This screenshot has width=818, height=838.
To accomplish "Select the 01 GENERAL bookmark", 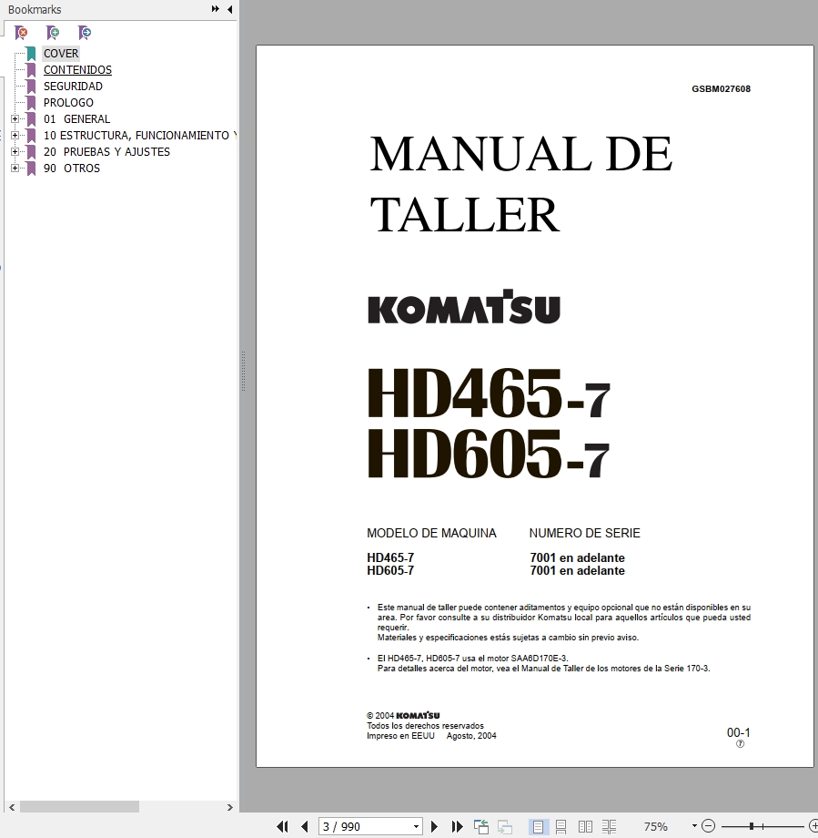I will [77, 119].
